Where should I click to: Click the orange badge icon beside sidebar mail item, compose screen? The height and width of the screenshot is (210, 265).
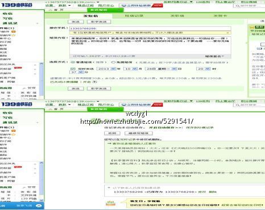pyautogui.click(x=13, y=32)
